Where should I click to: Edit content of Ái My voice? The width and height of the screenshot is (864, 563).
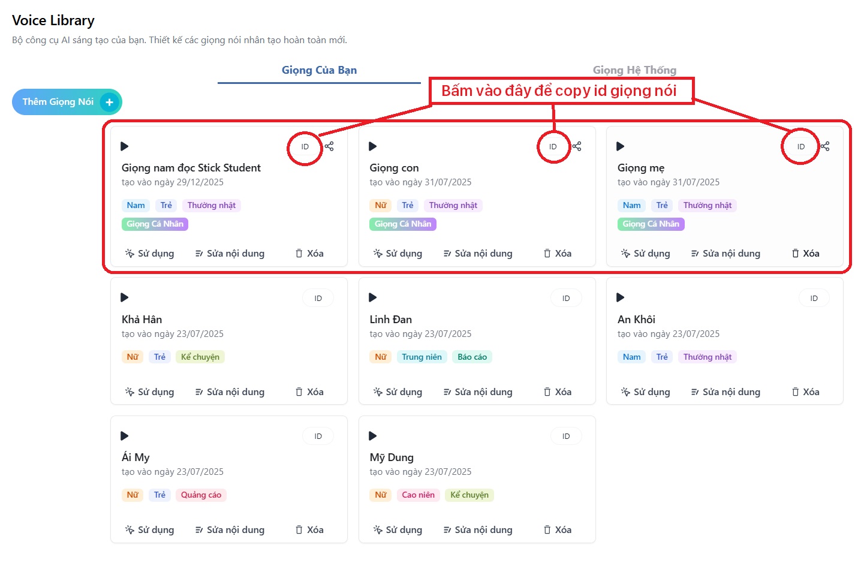coord(230,530)
